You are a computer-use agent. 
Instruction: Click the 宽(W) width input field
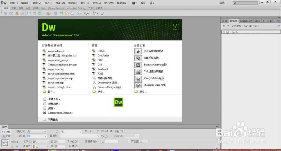click(x=62, y=142)
